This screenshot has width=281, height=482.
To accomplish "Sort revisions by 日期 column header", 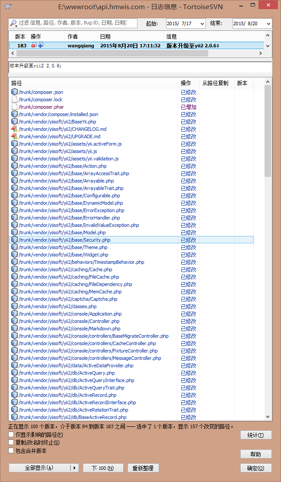I will tap(131, 37).
